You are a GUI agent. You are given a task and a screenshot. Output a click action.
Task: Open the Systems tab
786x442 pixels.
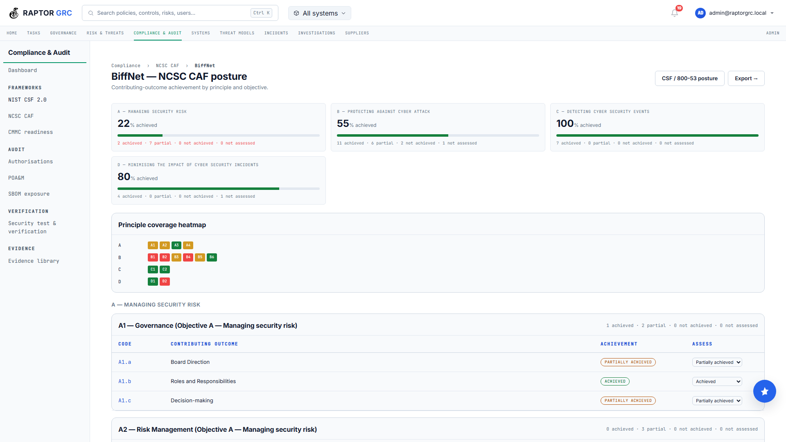[201, 33]
